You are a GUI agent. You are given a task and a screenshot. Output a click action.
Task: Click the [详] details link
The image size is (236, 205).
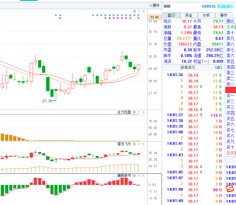(219, 68)
